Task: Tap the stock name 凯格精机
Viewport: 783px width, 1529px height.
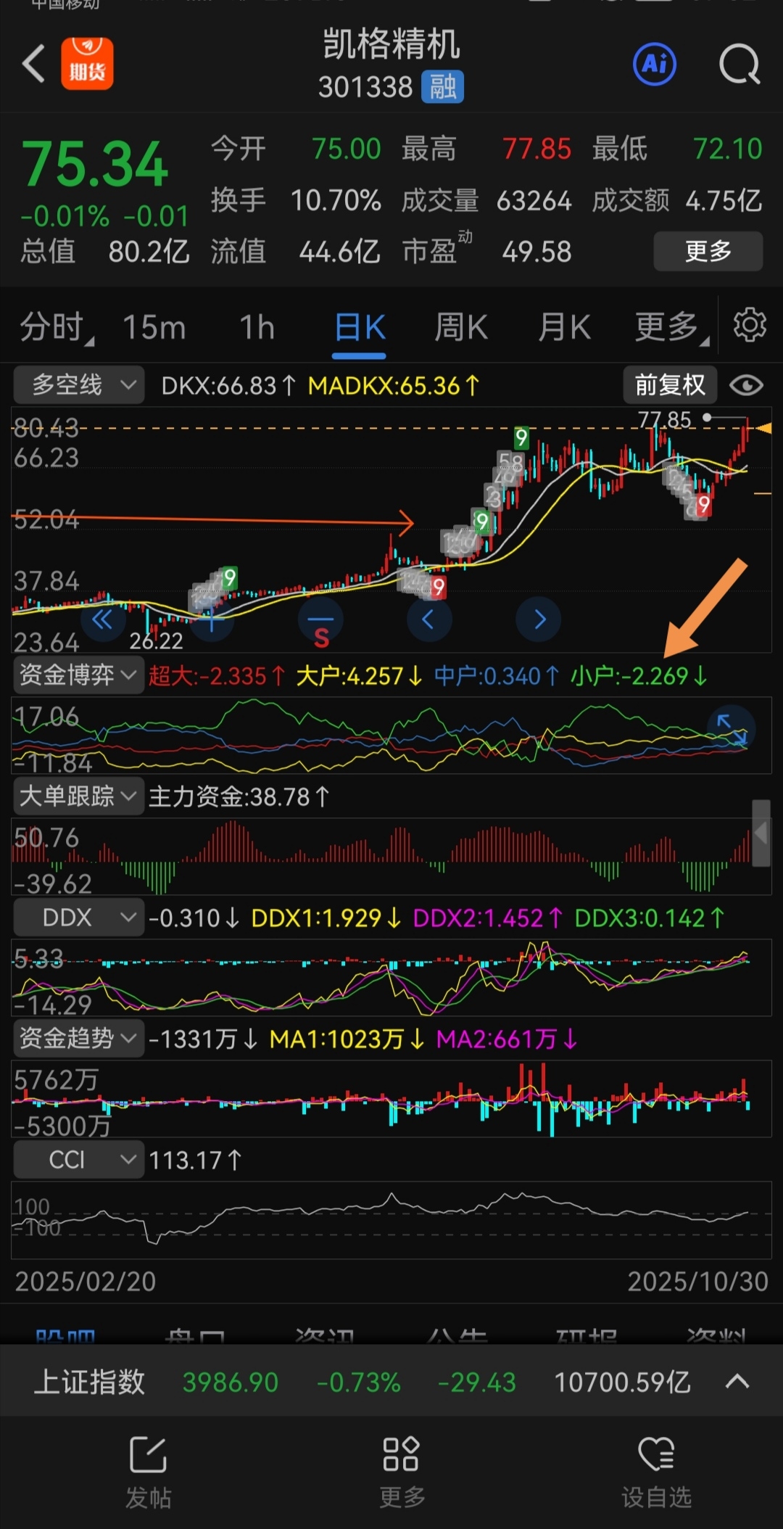Action: point(391,44)
